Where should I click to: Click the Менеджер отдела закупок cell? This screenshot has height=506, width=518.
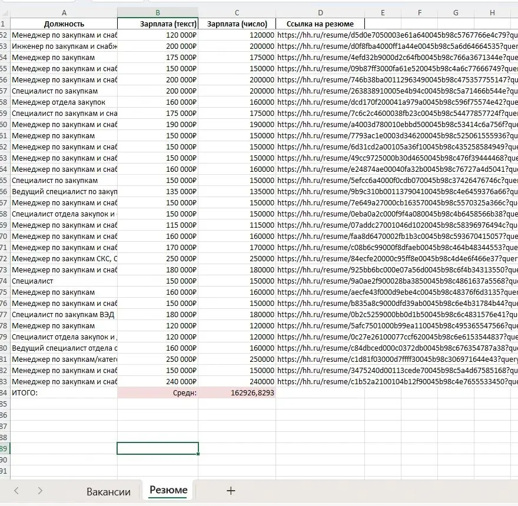(64, 102)
